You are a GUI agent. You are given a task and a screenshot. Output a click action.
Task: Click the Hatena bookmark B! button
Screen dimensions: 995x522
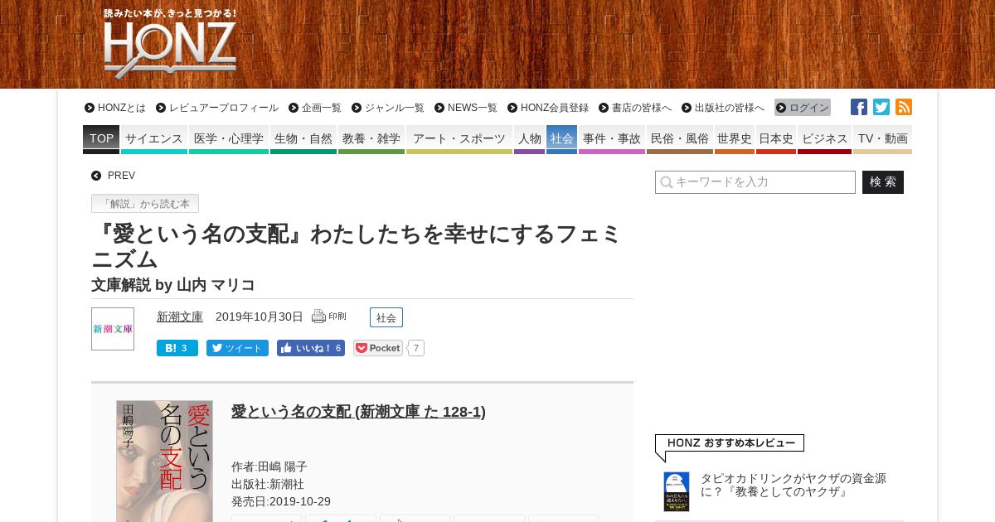click(177, 348)
